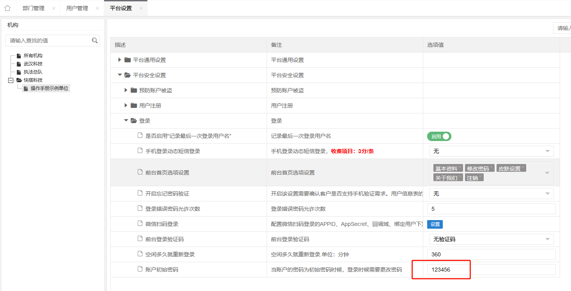Close the 部门管理 tab

point(54,8)
